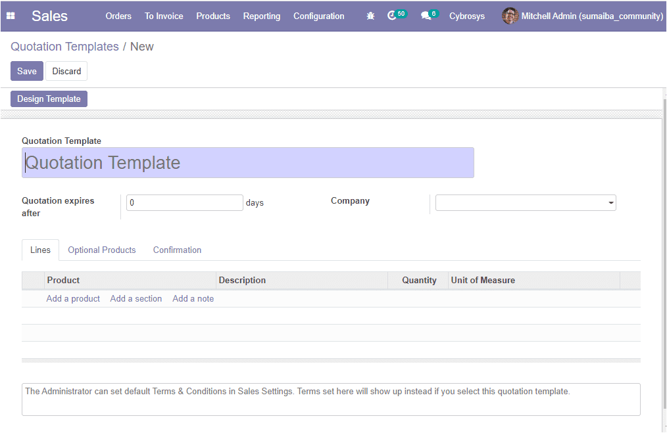The height and width of the screenshot is (433, 667).
Task: Save the new quotation template
Action: click(x=27, y=71)
